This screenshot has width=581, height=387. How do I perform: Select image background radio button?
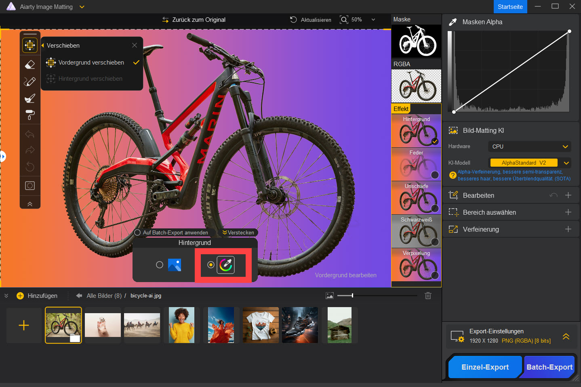(160, 265)
